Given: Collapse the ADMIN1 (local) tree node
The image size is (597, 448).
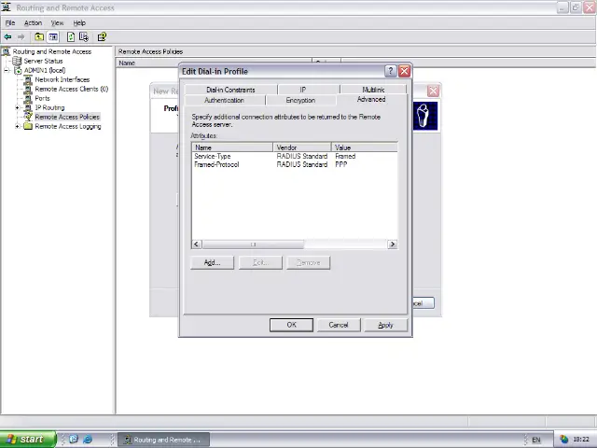Looking at the screenshot, I should [x=7, y=71].
